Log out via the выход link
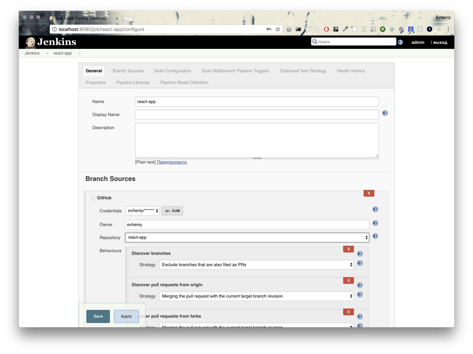The height and width of the screenshot is (354, 473). pos(440,43)
